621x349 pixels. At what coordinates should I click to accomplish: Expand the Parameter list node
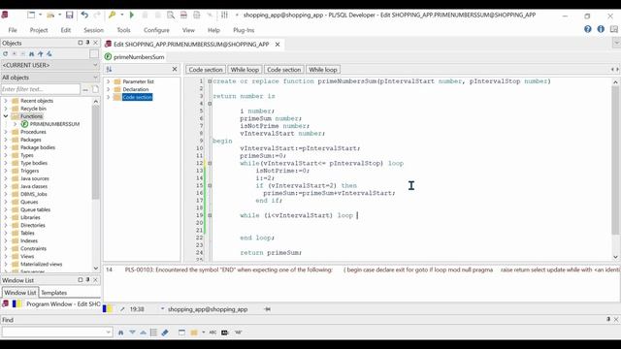coord(108,81)
